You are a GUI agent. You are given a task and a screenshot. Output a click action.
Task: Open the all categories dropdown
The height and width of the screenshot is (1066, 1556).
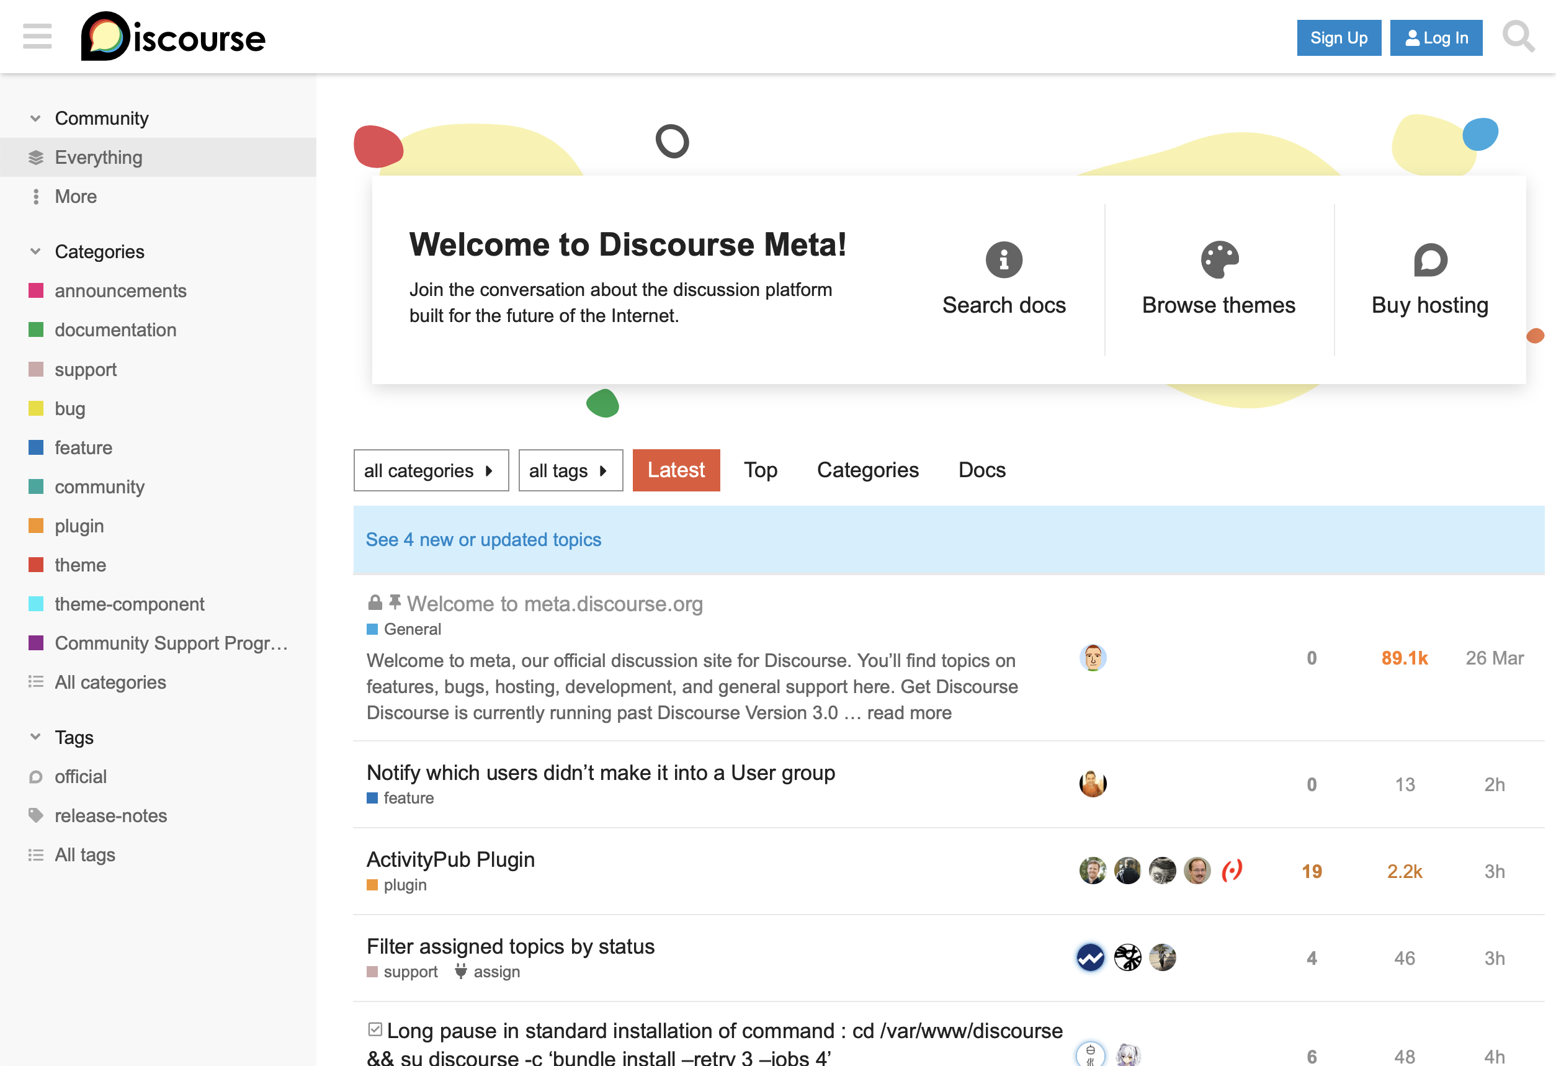click(x=431, y=470)
